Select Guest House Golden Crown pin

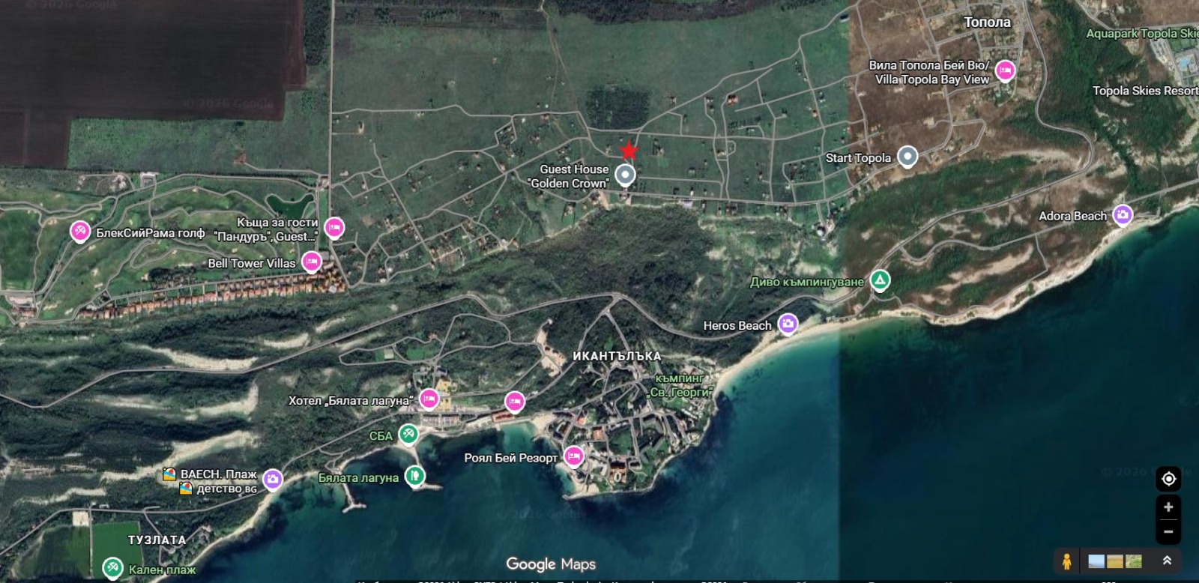[x=625, y=175]
